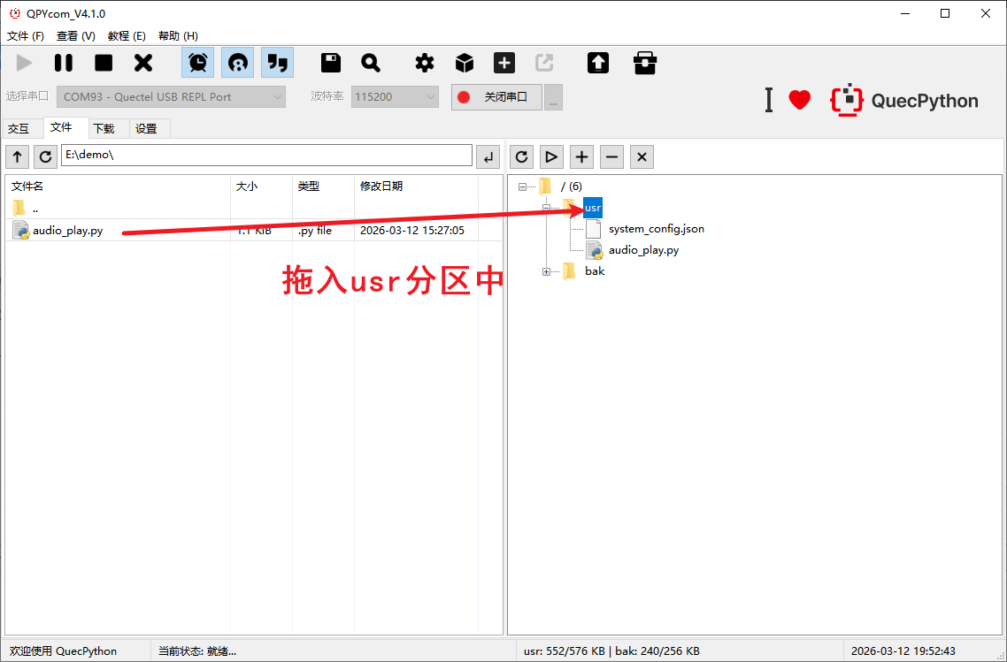This screenshot has height=662, width=1007.
Task: Toggle the quotation marks button
Action: click(x=277, y=63)
